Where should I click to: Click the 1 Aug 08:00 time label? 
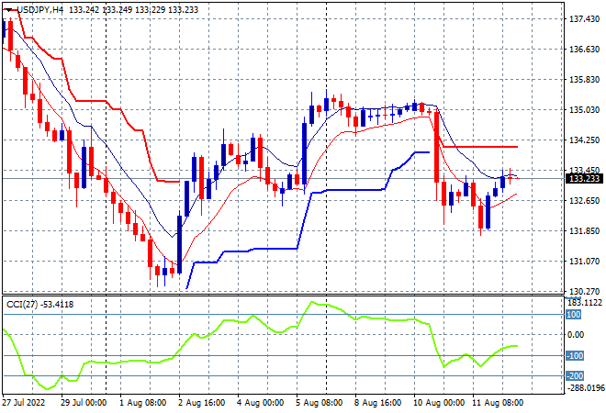tap(142, 403)
